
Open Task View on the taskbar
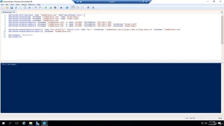17,123
